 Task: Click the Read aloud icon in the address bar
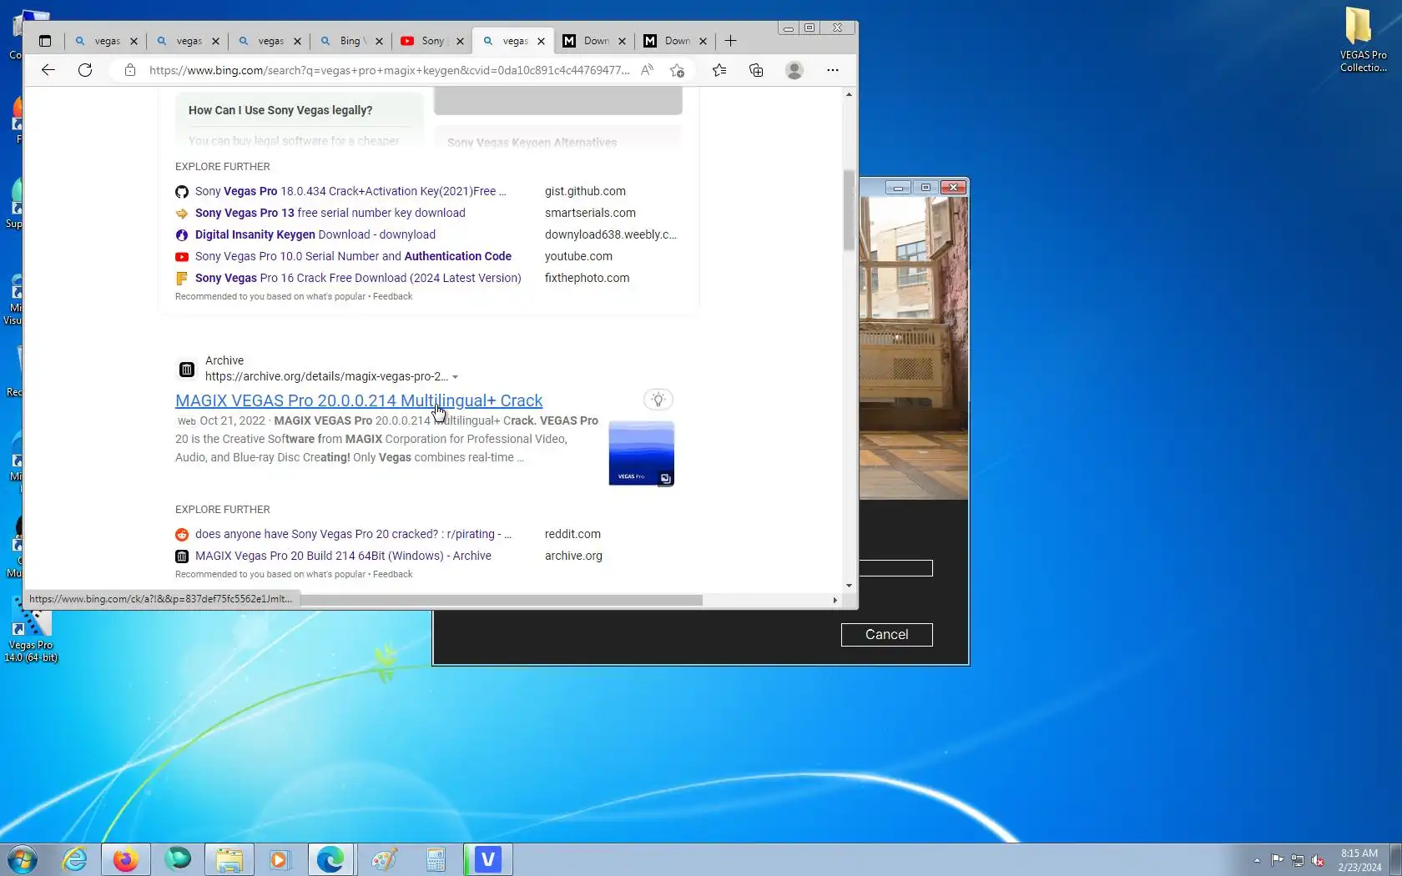point(648,70)
